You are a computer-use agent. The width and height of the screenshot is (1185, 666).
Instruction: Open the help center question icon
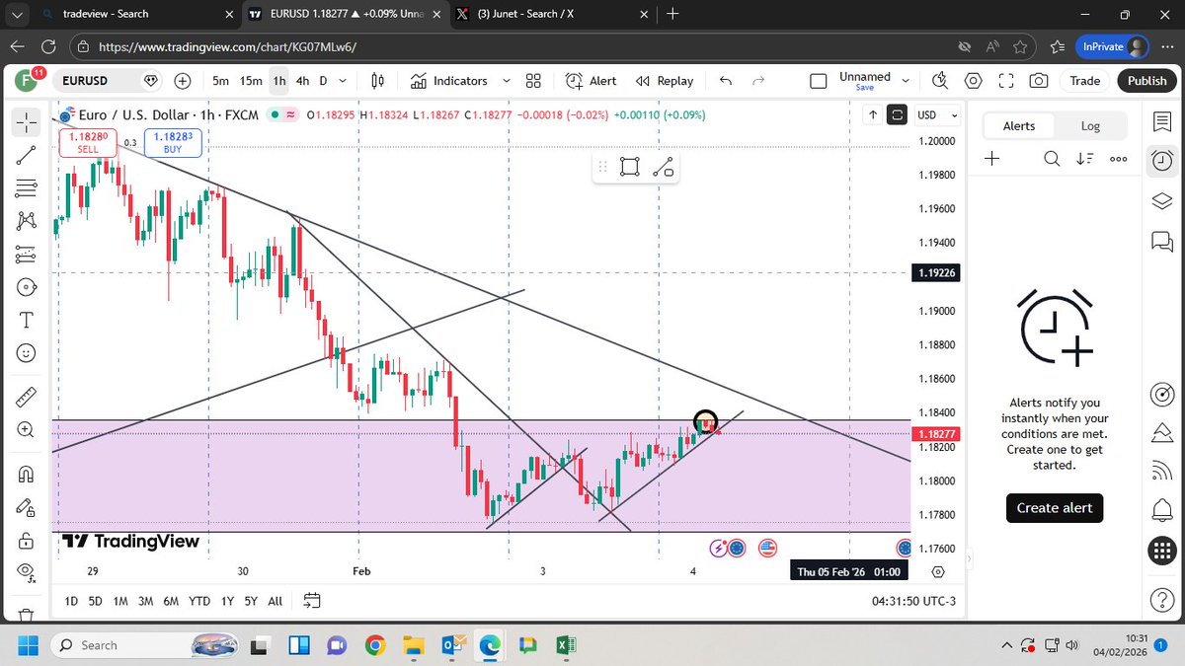click(1162, 599)
